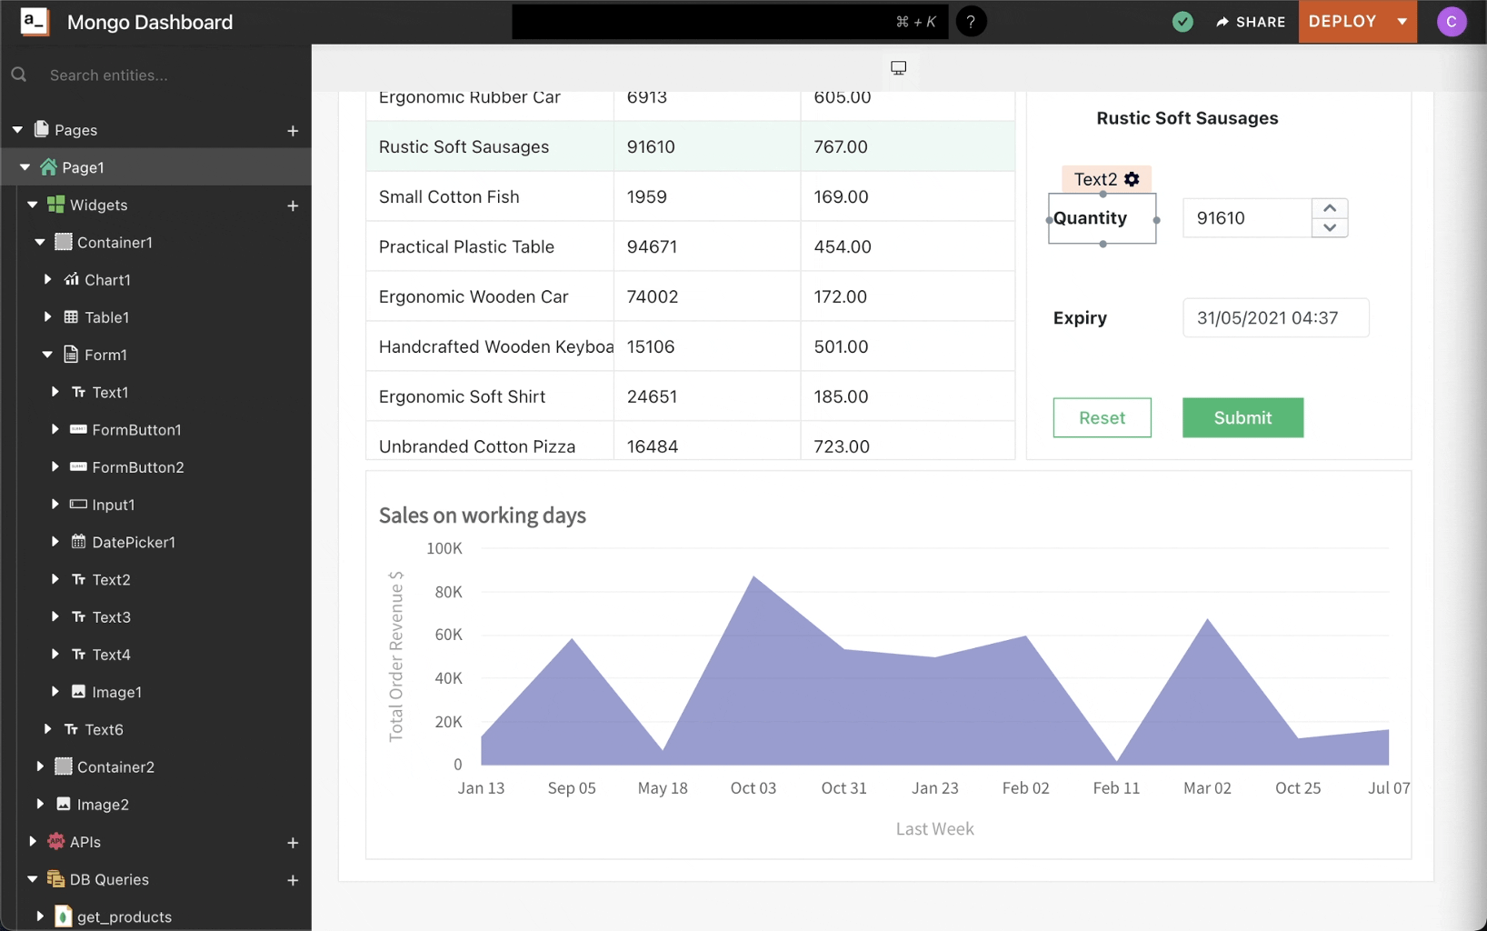Viewport: 1487px width, 931px height.
Task: Click the Reset button
Action: coord(1102,417)
